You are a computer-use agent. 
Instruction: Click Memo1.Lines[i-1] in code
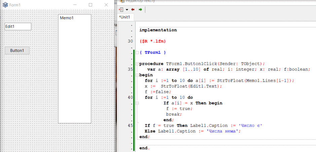[268, 81]
